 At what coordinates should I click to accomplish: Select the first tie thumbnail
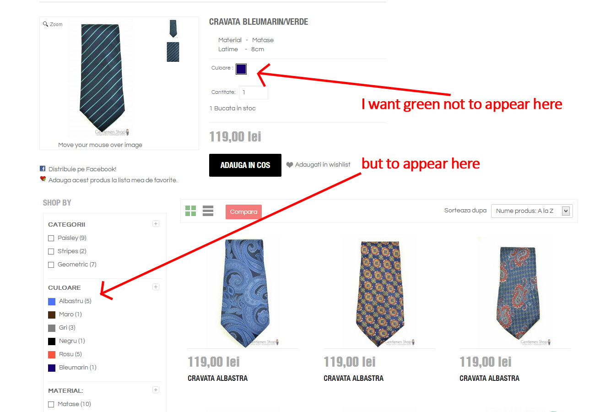click(x=173, y=28)
